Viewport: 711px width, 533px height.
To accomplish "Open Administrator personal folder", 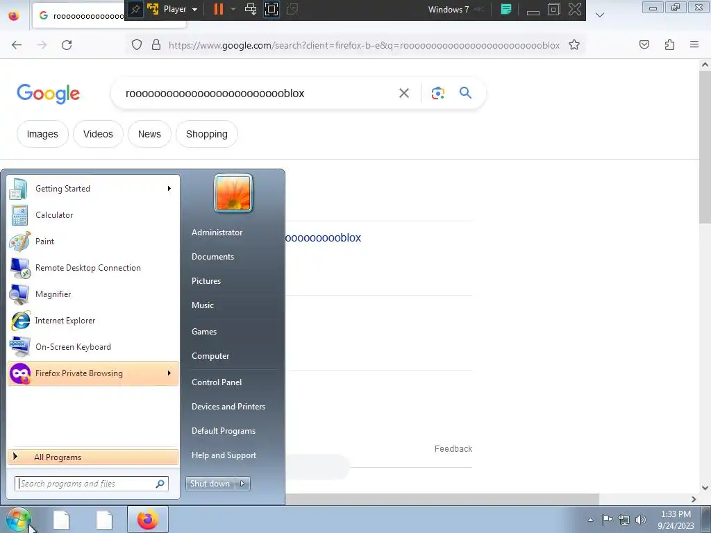I will click(217, 232).
